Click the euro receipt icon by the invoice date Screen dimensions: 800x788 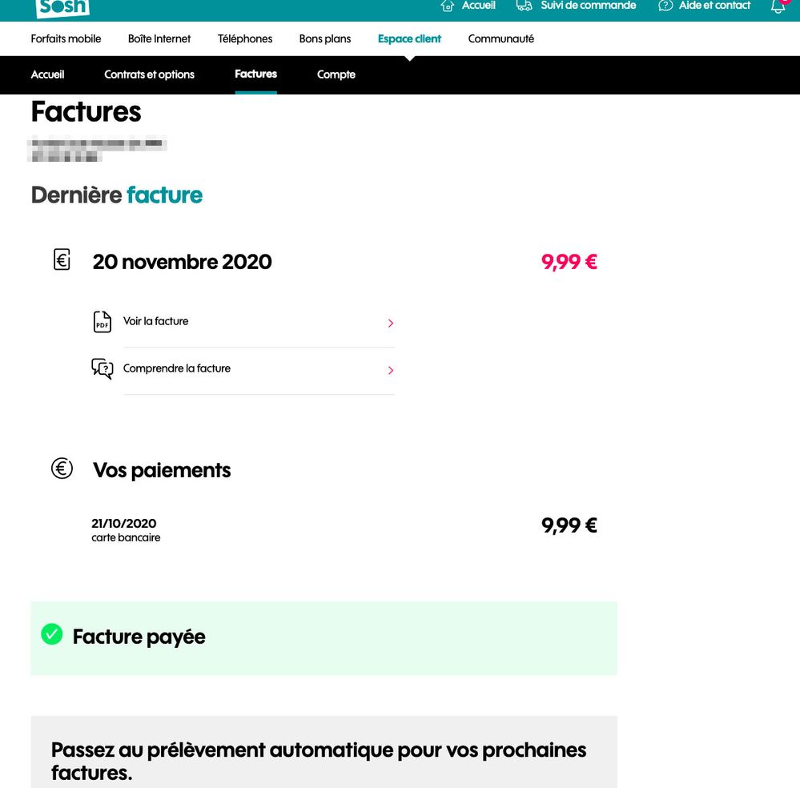pyautogui.click(x=62, y=259)
